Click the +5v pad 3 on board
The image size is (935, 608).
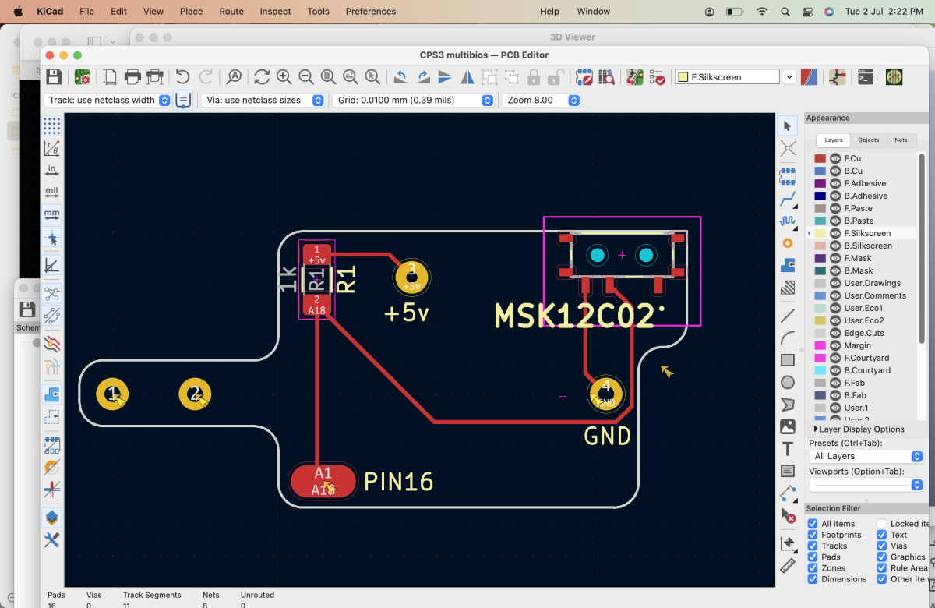coord(412,277)
